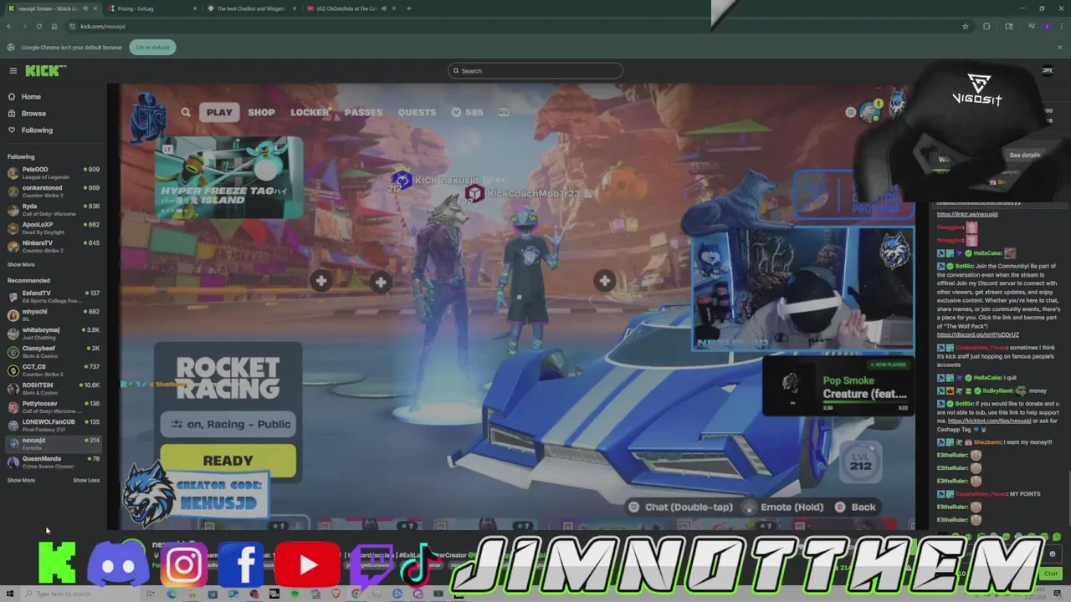
Task: Expand Recommended list with Show More
Action: pyautogui.click(x=22, y=481)
